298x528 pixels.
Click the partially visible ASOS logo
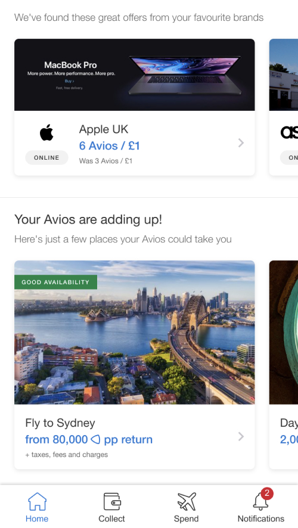pos(289,132)
